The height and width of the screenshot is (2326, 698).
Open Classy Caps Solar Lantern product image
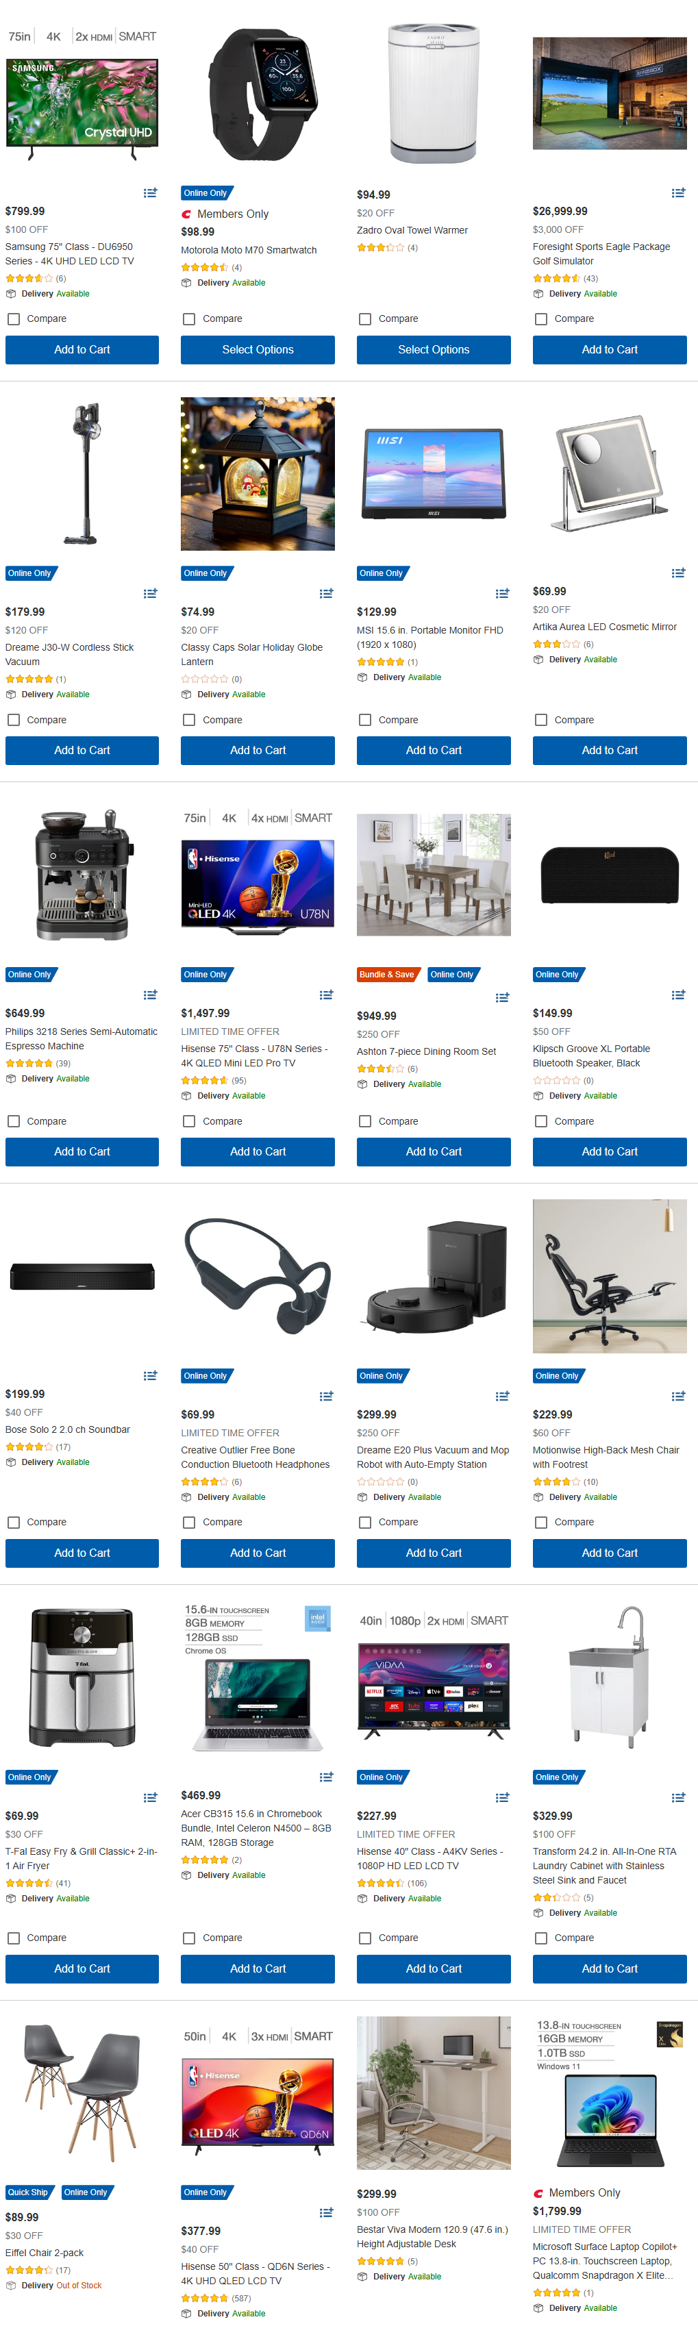tap(258, 474)
